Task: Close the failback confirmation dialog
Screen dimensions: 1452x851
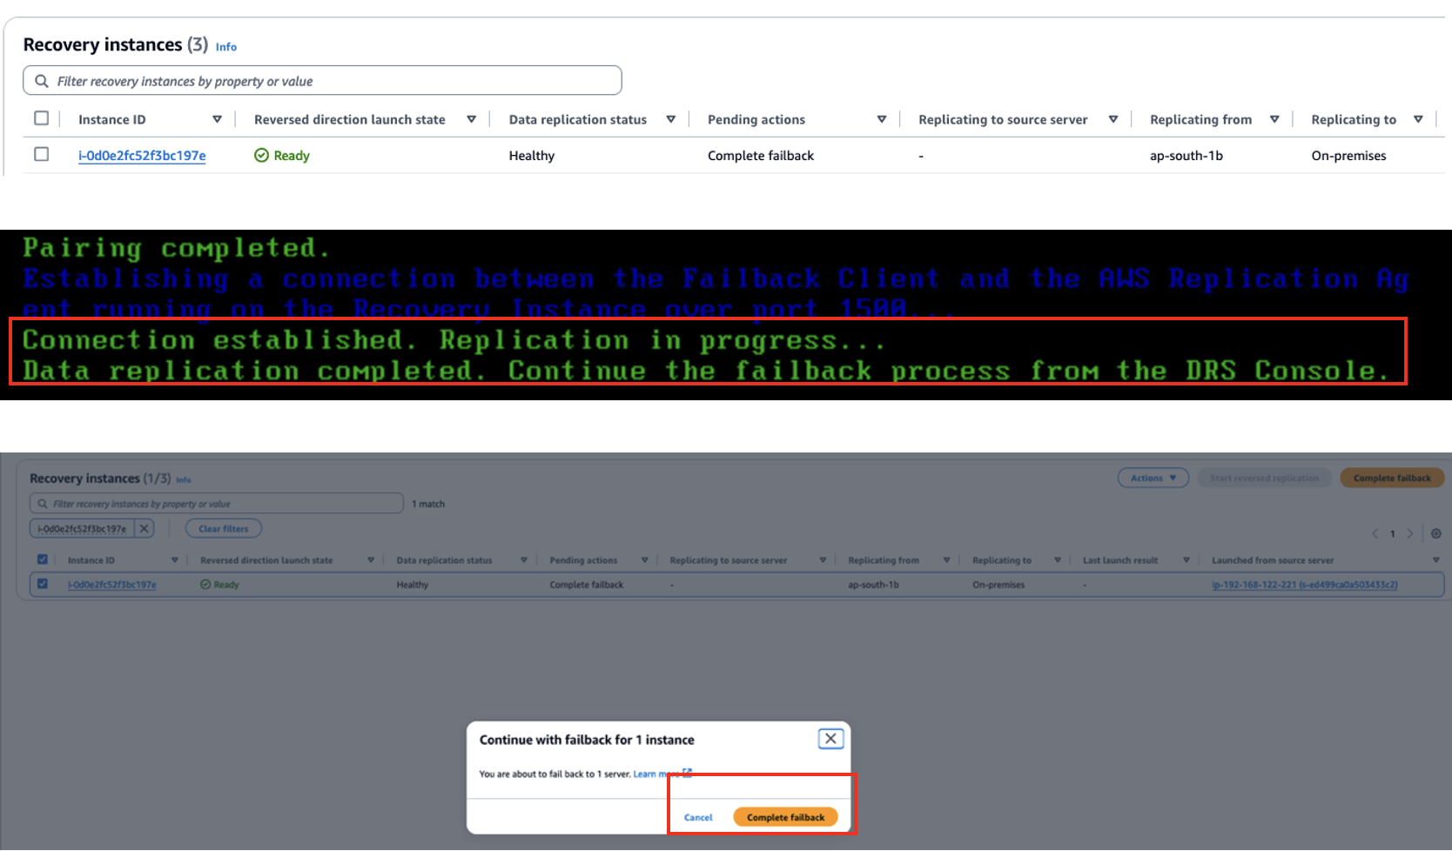Action: pyautogui.click(x=830, y=738)
